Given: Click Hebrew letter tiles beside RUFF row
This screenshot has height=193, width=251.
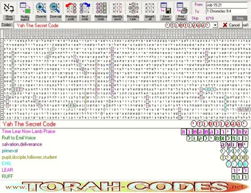Looking at the screenshot, I should [x=239, y=177].
